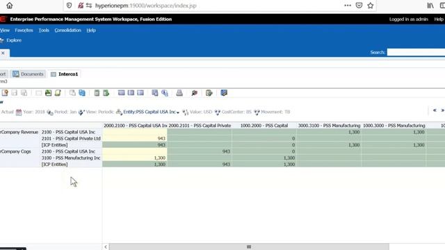This screenshot has height=250, width=445.
Task: Click the browser home icon
Action: click(x=9, y=6)
